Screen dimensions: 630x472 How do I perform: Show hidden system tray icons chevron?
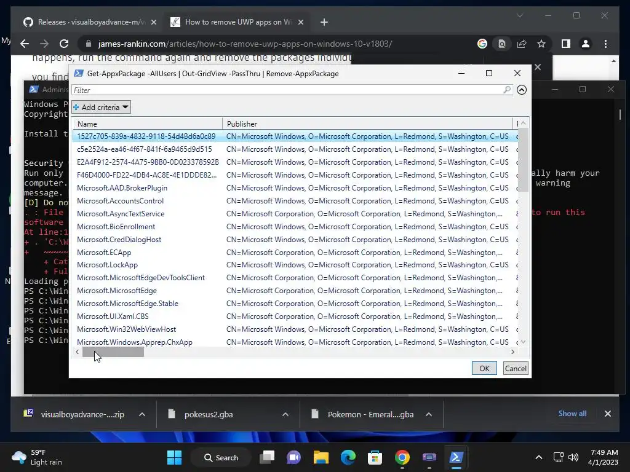tap(539, 457)
